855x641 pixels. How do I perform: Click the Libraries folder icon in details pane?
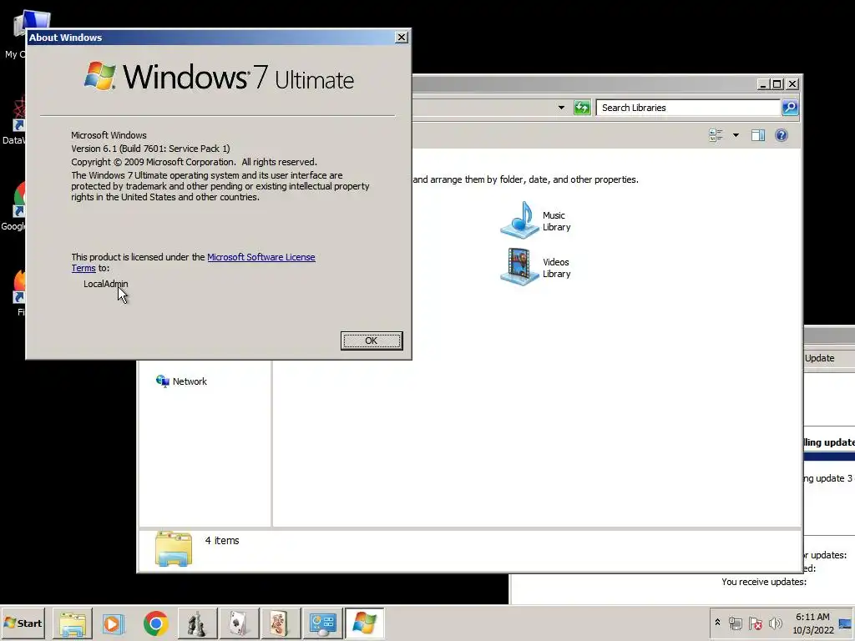(174, 549)
